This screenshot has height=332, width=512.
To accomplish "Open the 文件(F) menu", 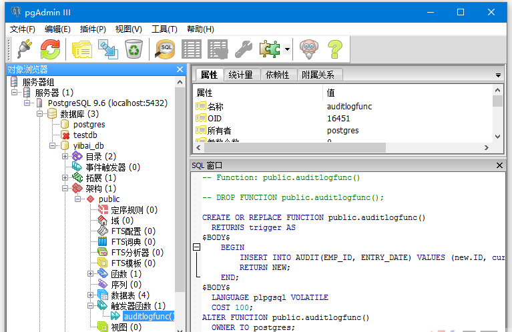I will point(23,29).
